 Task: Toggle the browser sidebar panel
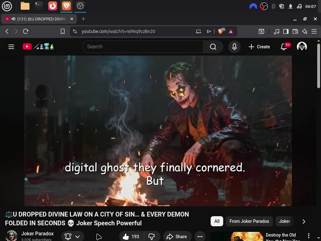coord(286,31)
